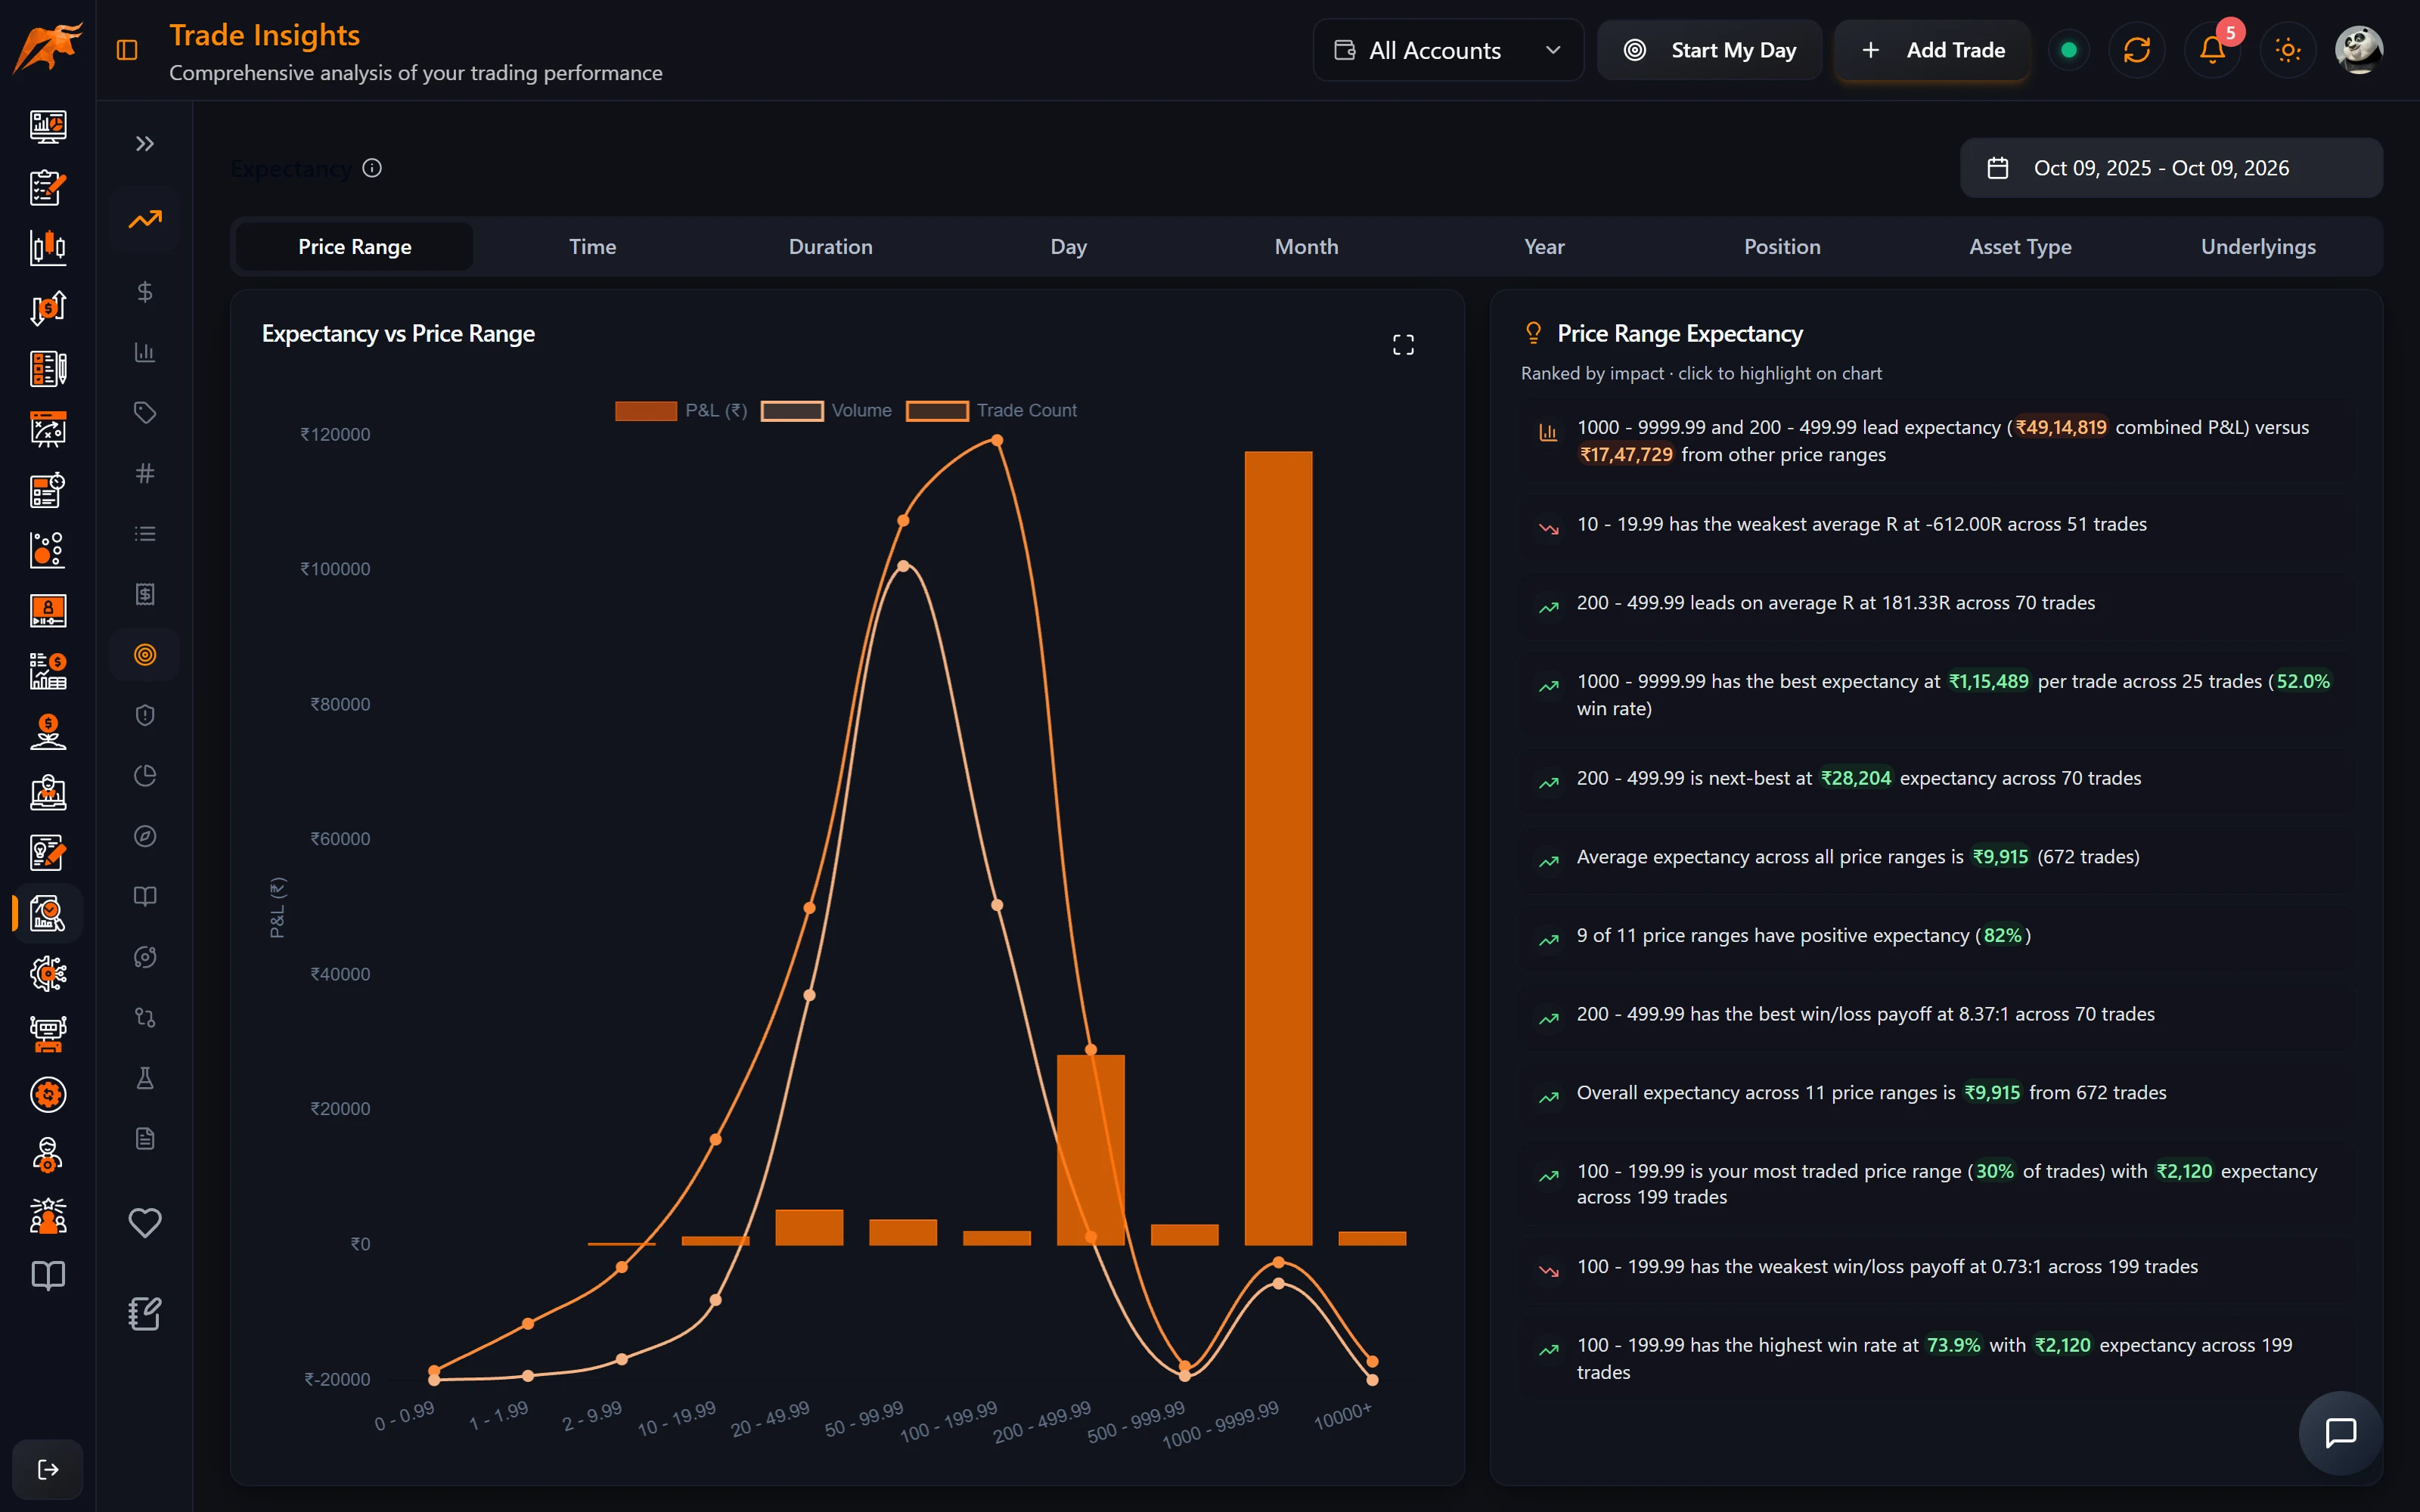Image resolution: width=2420 pixels, height=1512 pixels.
Task: Switch to the Duration tab
Action: (x=830, y=247)
